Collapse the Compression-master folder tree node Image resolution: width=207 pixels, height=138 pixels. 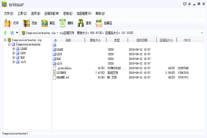(9, 45)
